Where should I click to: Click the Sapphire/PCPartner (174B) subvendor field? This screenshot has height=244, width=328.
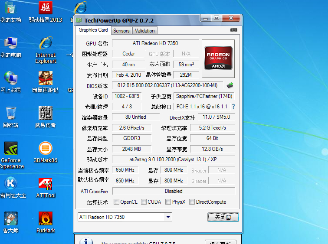tap(204, 96)
